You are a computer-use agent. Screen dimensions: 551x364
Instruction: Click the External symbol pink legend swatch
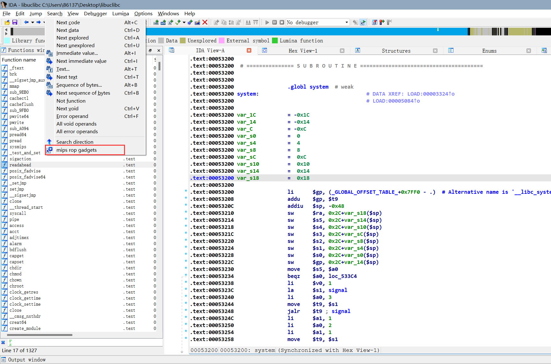[x=221, y=40]
